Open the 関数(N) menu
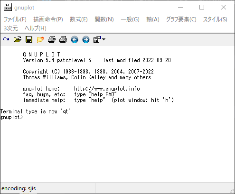 pyautogui.click(x=104, y=19)
